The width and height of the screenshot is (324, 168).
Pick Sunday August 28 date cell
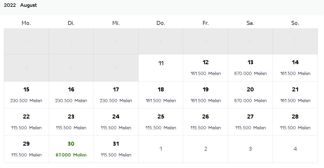coord(295,122)
